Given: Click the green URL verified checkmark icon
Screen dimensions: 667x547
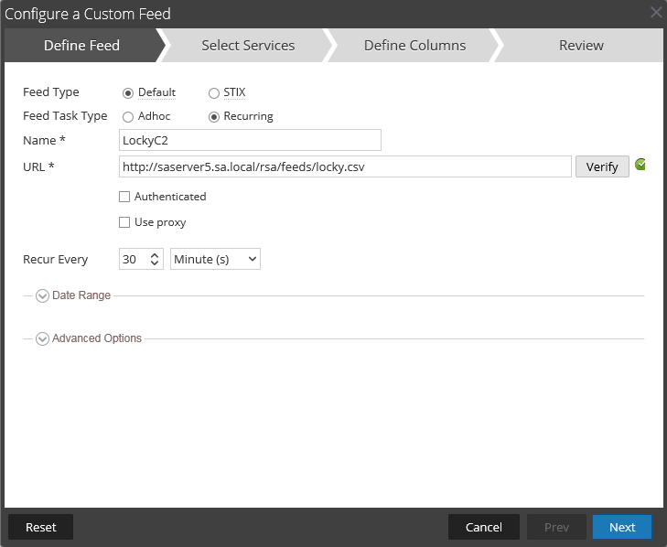Looking at the screenshot, I should [640, 165].
